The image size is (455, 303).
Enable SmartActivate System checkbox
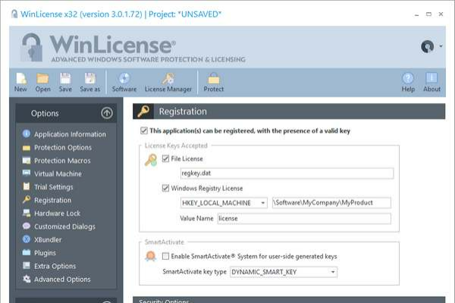(165, 257)
